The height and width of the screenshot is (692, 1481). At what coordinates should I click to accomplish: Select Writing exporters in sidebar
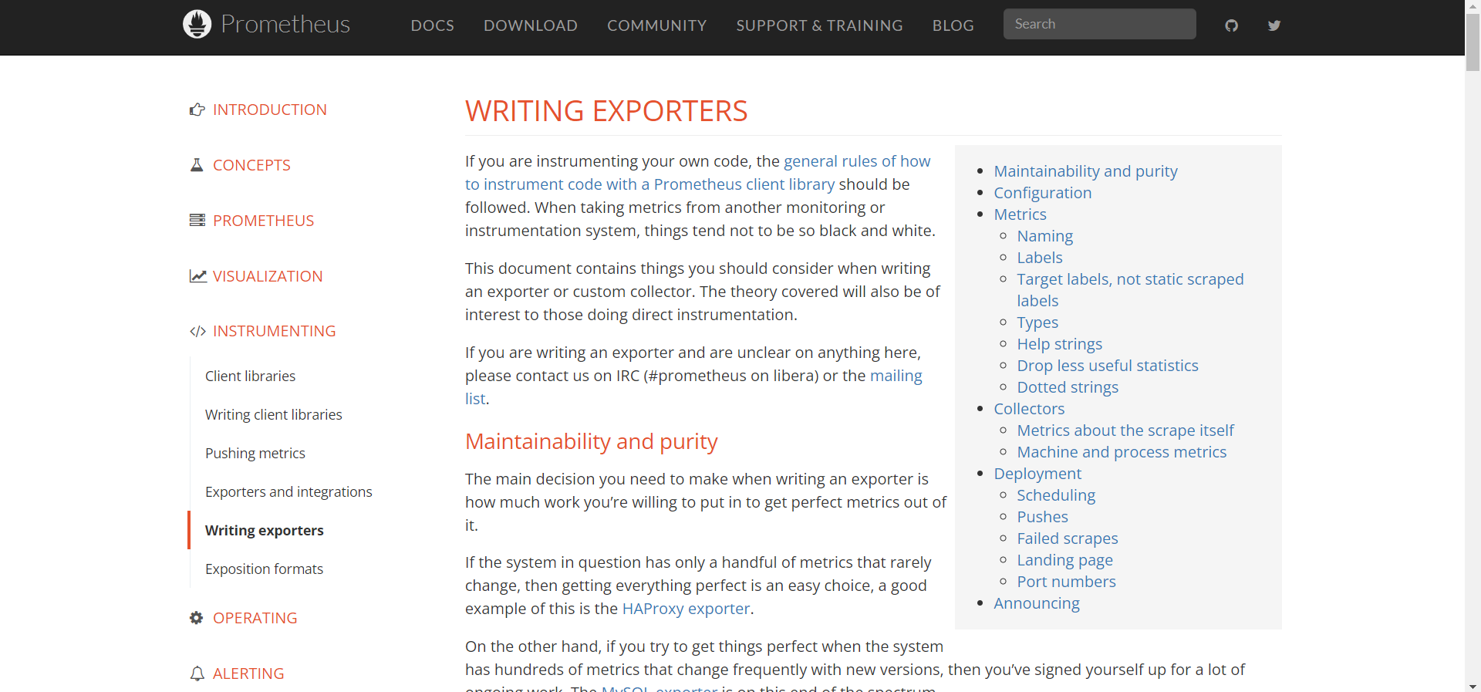[x=265, y=530]
